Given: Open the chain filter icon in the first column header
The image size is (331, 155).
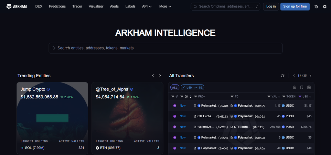Looking at the screenshot, I should click(173, 97).
